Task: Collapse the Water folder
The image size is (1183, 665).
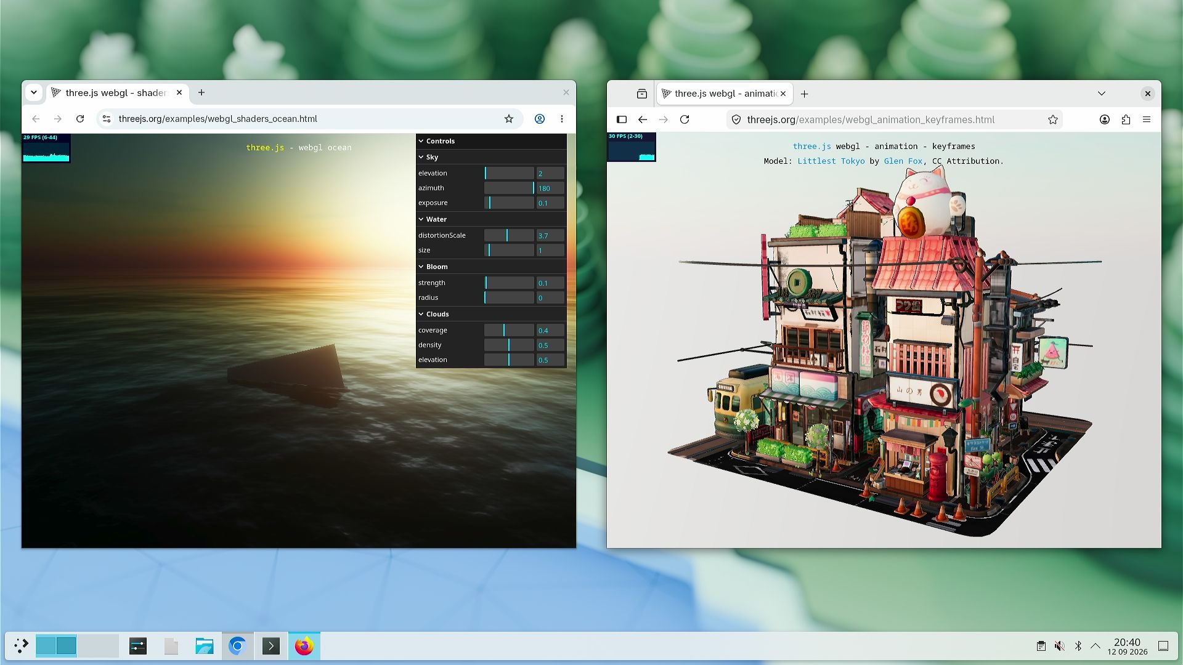Action: pyautogui.click(x=491, y=219)
